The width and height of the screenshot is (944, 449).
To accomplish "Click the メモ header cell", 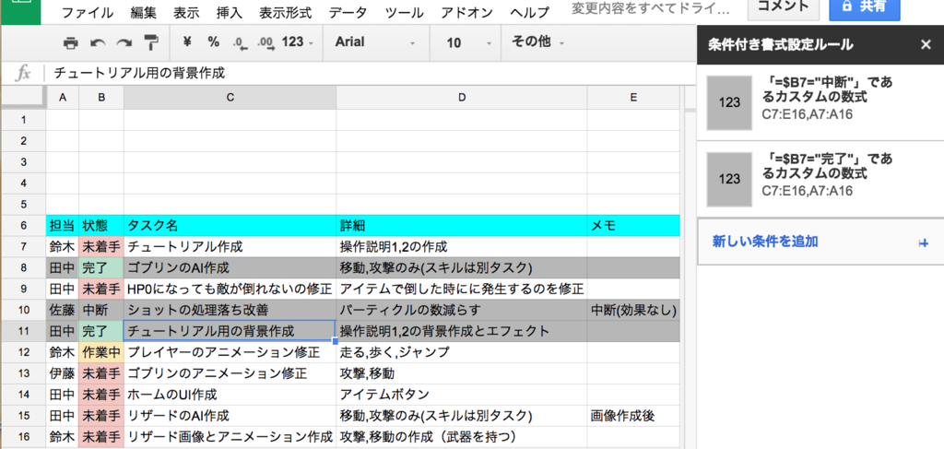I will [x=633, y=226].
